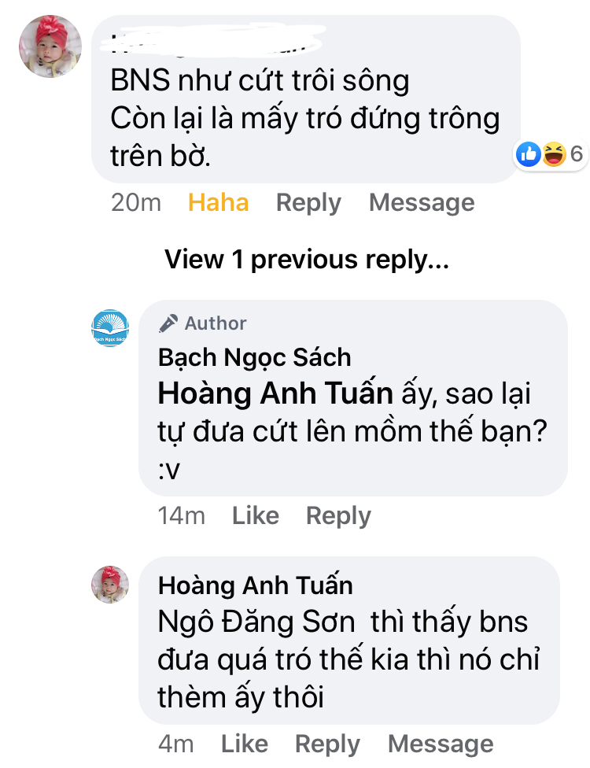Screen dimensions: 590x768
Task: Expand View 1 previous reply
Action: coord(306,260)
